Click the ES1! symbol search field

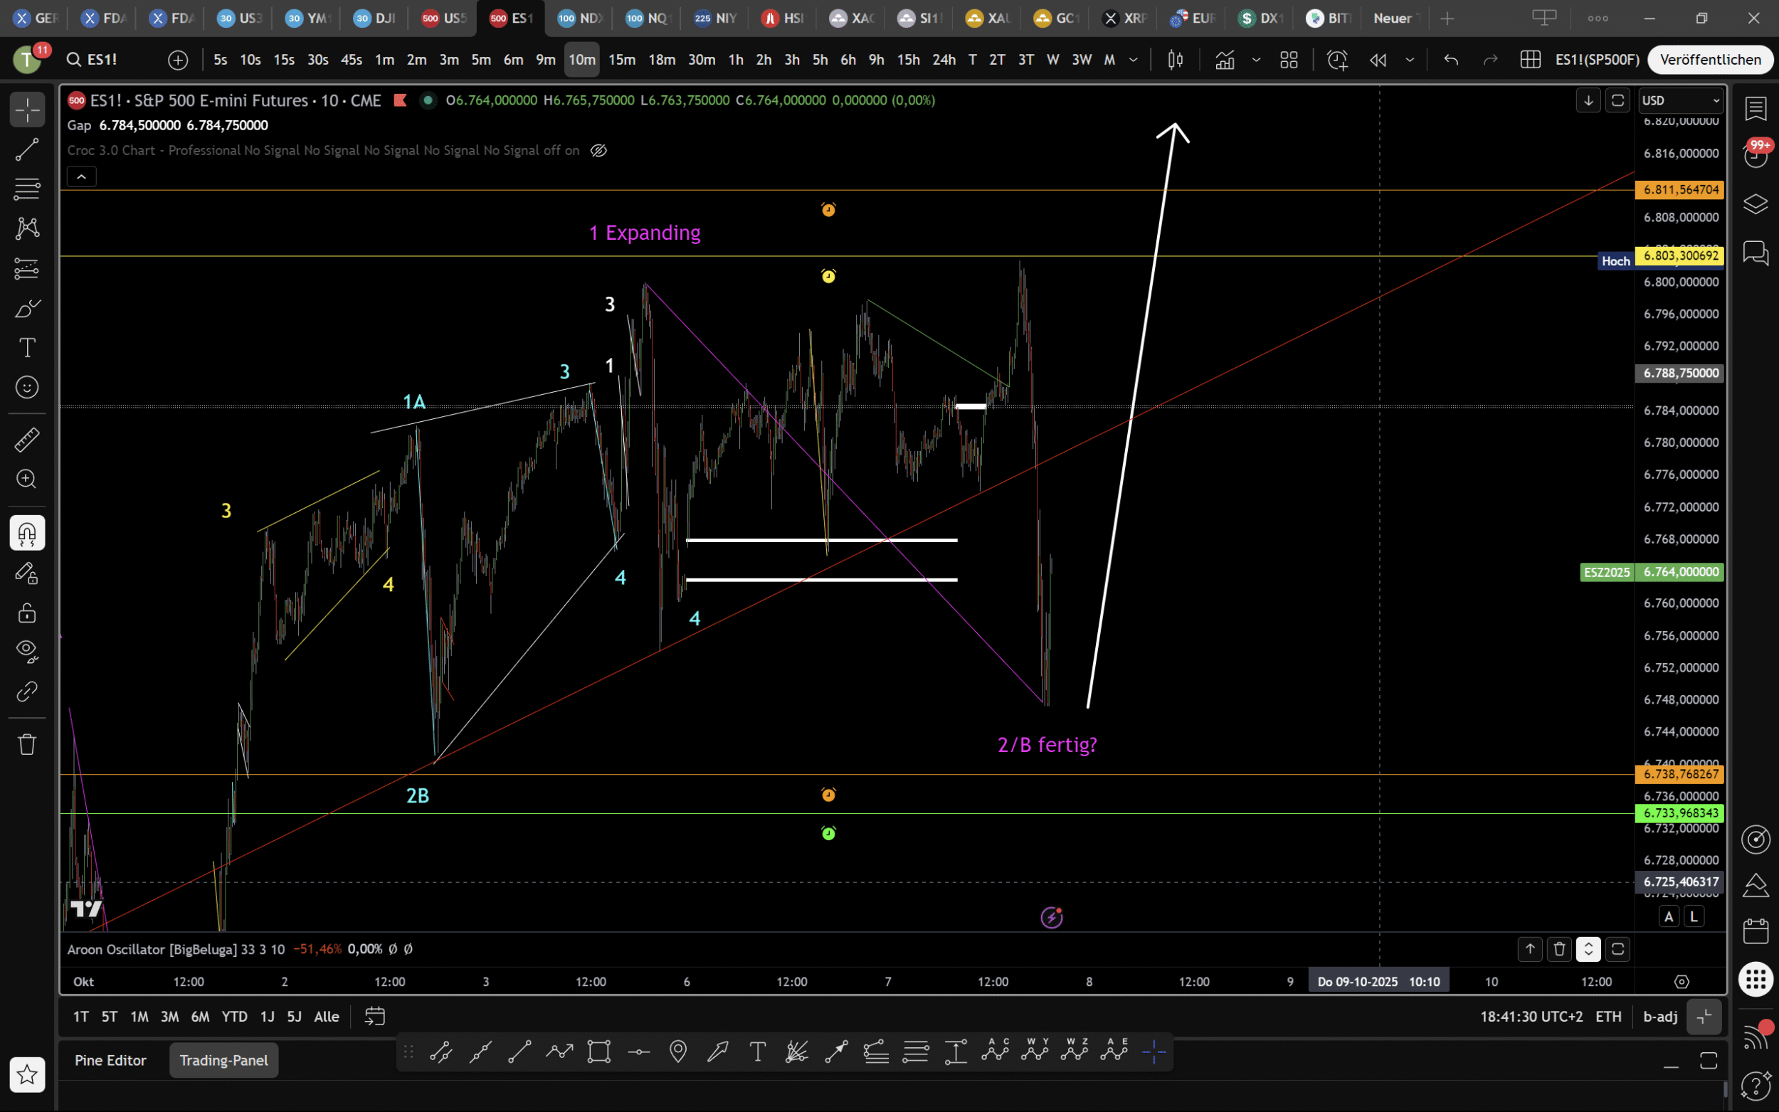[102, 60]
